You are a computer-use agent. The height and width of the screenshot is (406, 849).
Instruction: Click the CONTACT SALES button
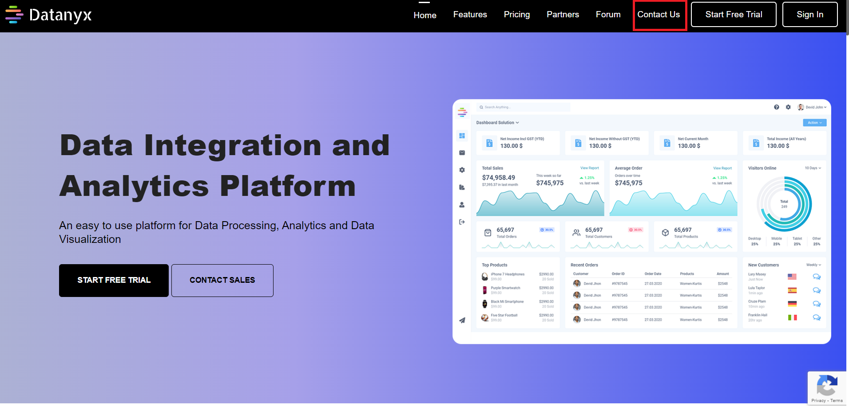point(222,280)
